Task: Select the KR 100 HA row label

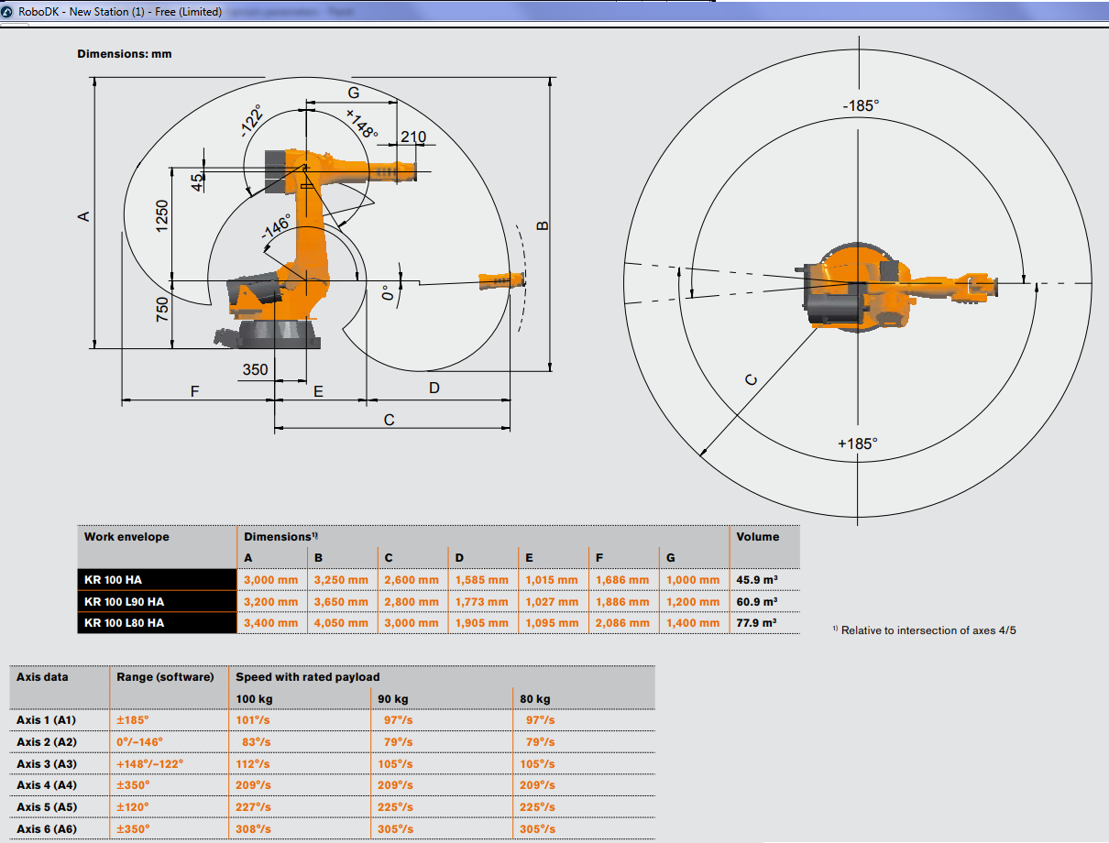Action: coord(113,580)
